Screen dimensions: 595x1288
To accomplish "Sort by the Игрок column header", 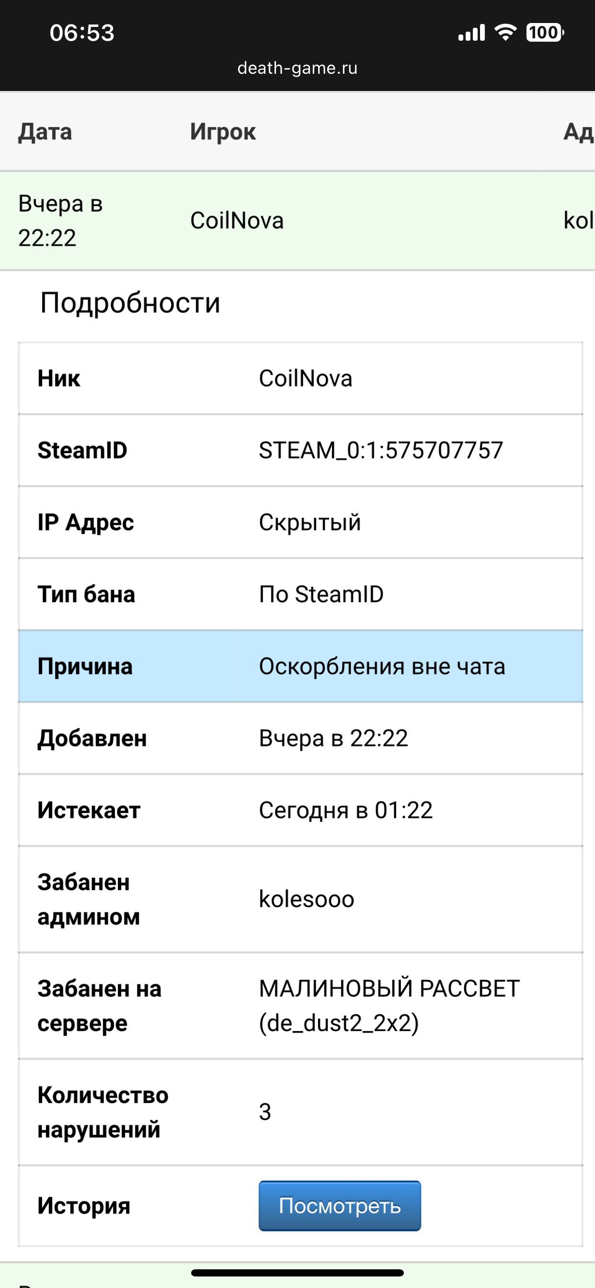I will 223,132.
